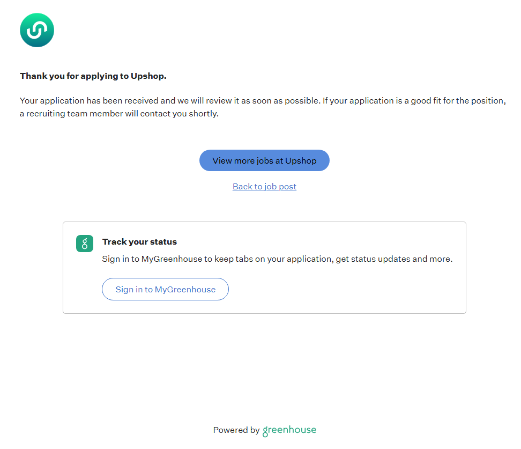Click the green Greenhouse icon in status card

click(x=85, y=244)
